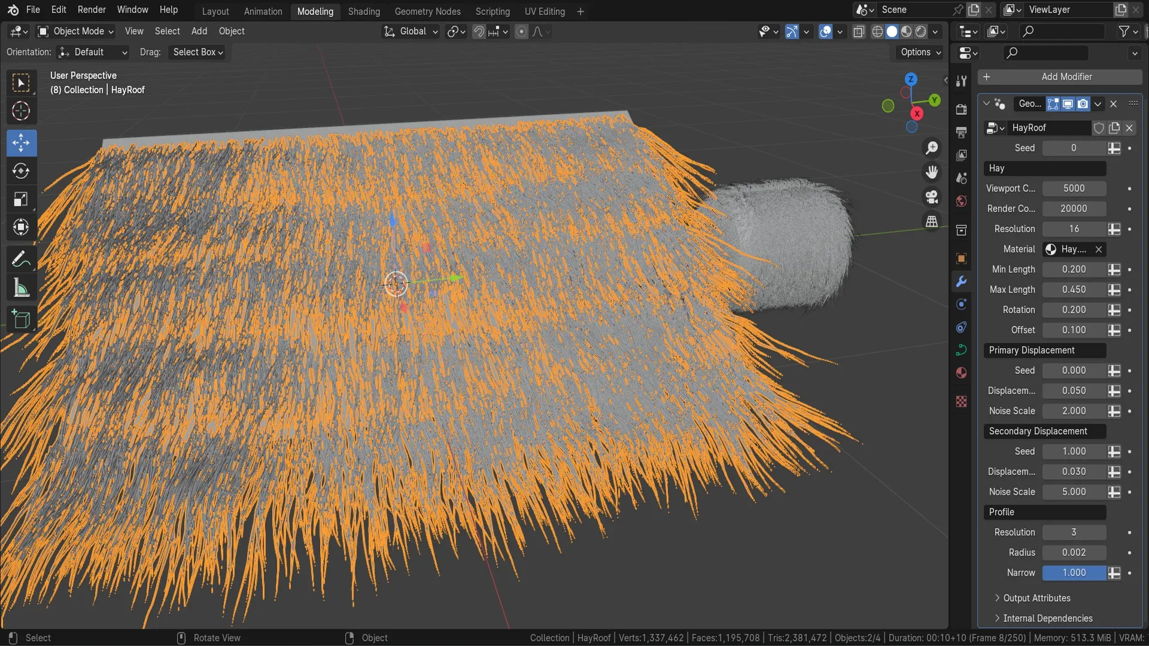Screen dimensions: 1149x646
Task: Click the Add menu in header
Action: pyautogui.click(x=199, y=32)
